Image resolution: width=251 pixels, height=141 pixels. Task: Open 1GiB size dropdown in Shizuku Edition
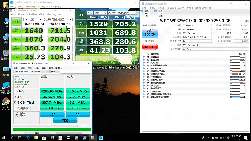click(x=100, y=13)
